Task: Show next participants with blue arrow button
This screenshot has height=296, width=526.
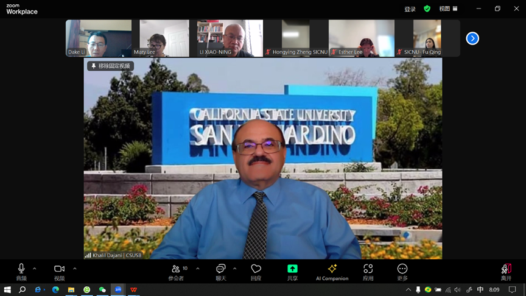Action: 472,38
